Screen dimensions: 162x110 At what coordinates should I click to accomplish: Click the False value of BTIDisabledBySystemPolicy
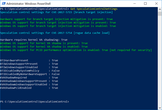(56, 71)
